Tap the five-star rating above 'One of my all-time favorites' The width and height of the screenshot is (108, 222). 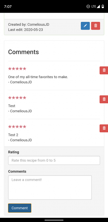(x=17, y=69)
